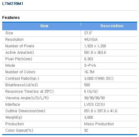Click the S-PVA mode value
This screenshot has height=137, width=139.
pyautogui.click(x=90, y=66)
